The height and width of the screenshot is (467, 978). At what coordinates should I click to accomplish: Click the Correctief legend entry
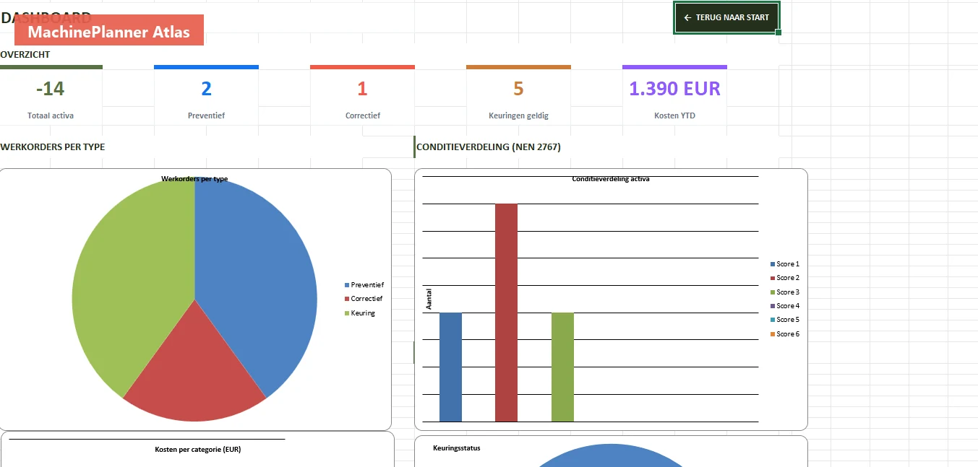[364, 298]
